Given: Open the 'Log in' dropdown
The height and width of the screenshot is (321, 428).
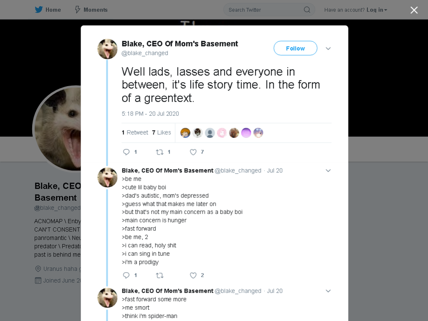Looking at the screenshot, I should pyautogui.click(x=377, y=10).
